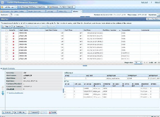Click the icon on the Welcome - My Optim Central tab
The height and width of the screenshot is (117, 160).
point(1,11)
